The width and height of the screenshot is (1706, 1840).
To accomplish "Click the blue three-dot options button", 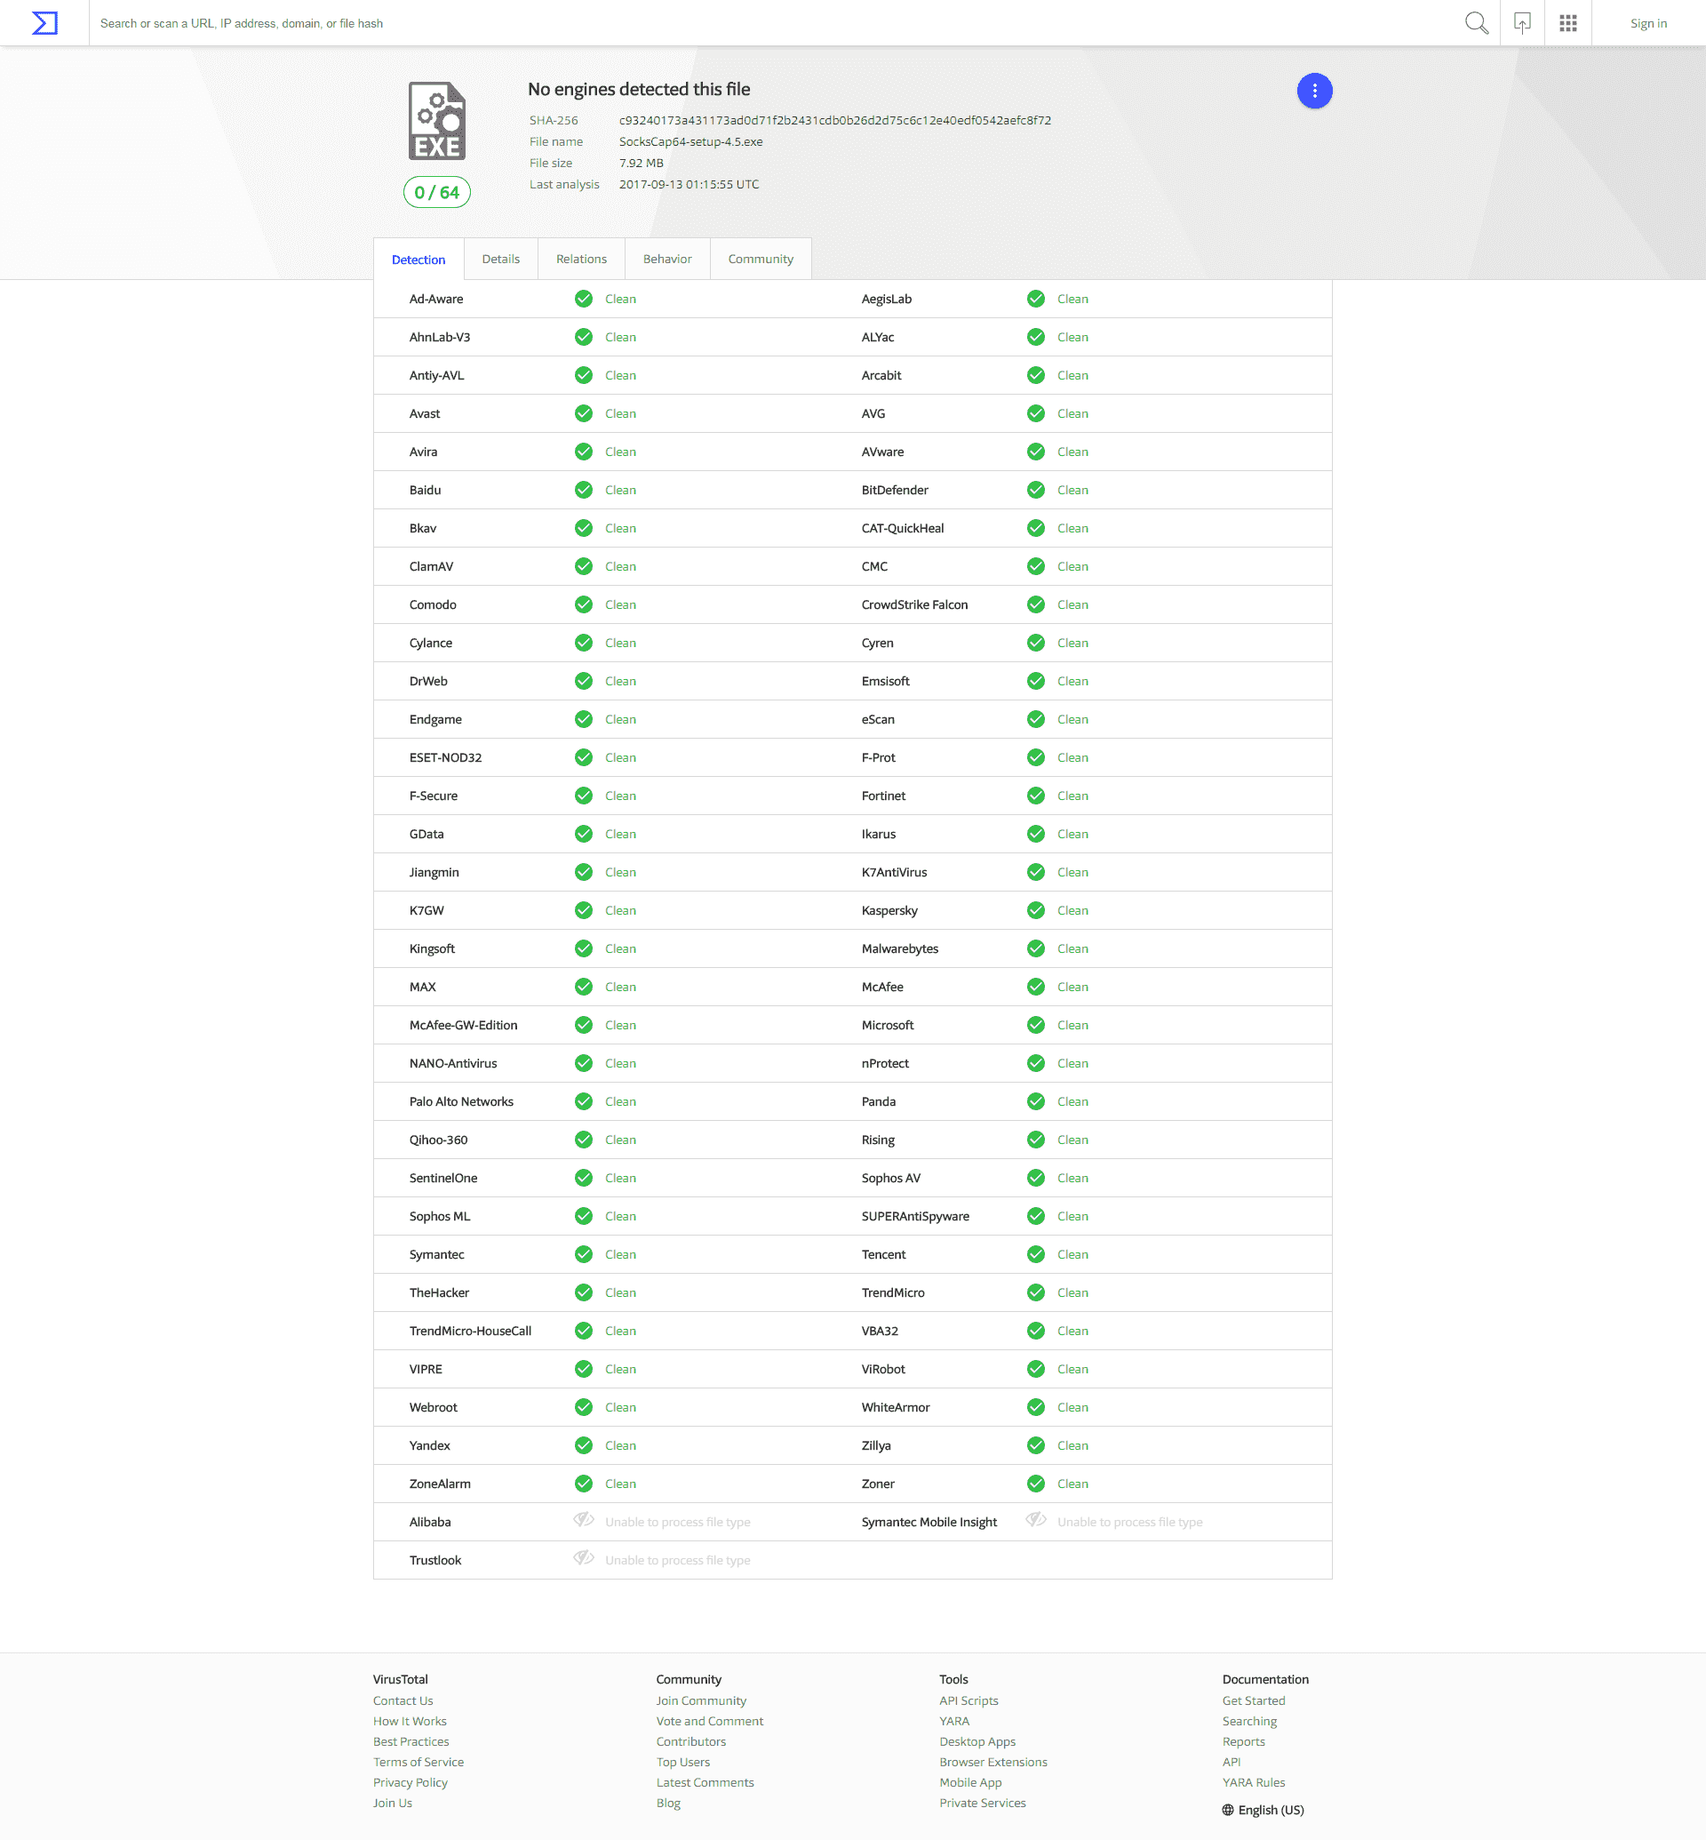I will click(x=1314, y=91).
